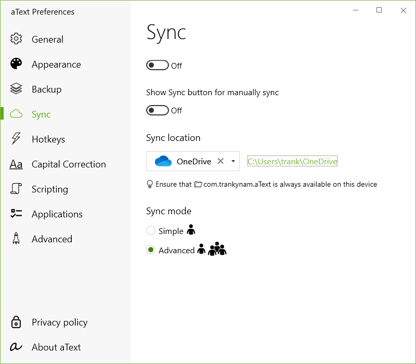Select Advanced sync mode option
The width and height of the screenshot is (416, 364).
click(150, 250)
